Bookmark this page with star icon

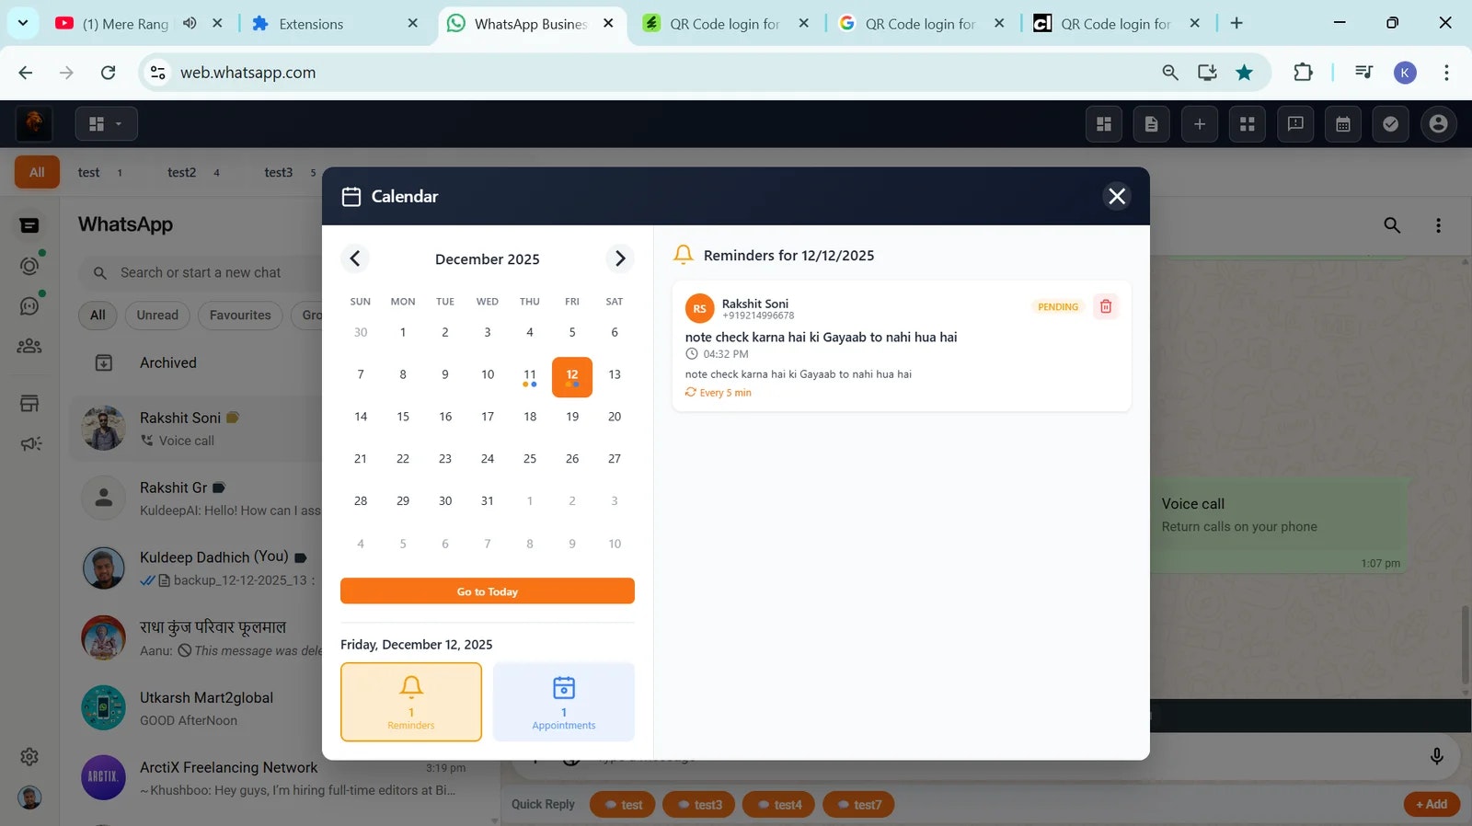pos(1244,73)
